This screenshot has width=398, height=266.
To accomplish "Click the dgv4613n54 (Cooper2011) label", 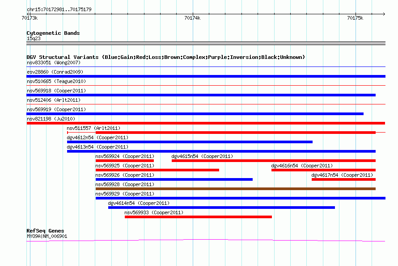I will [97, 147].
